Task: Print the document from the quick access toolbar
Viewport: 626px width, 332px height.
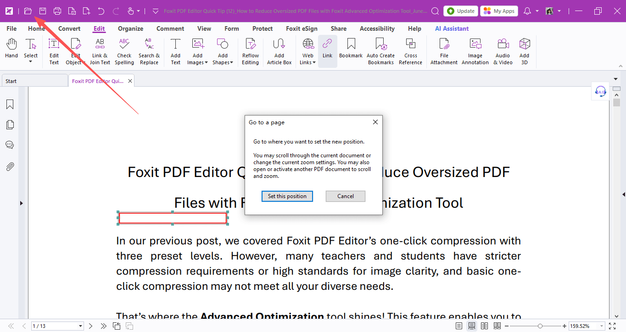Action: (x=57, y=11)
